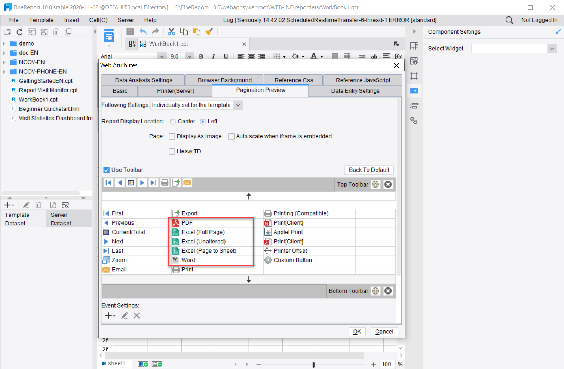Click the Undo arrow icon

pos(143,31)
